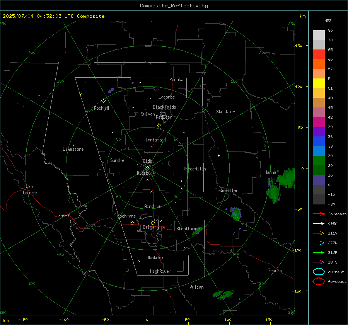The height and width of the screenshot is (325, 348).
Task: Click the white 09EA arrow icon
Action: pos(319,223)
